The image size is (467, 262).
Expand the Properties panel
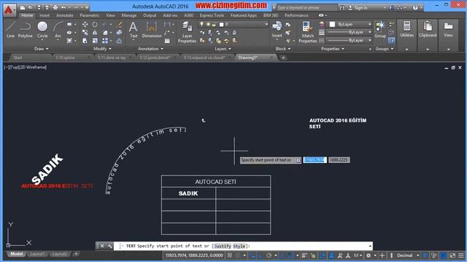333,49
